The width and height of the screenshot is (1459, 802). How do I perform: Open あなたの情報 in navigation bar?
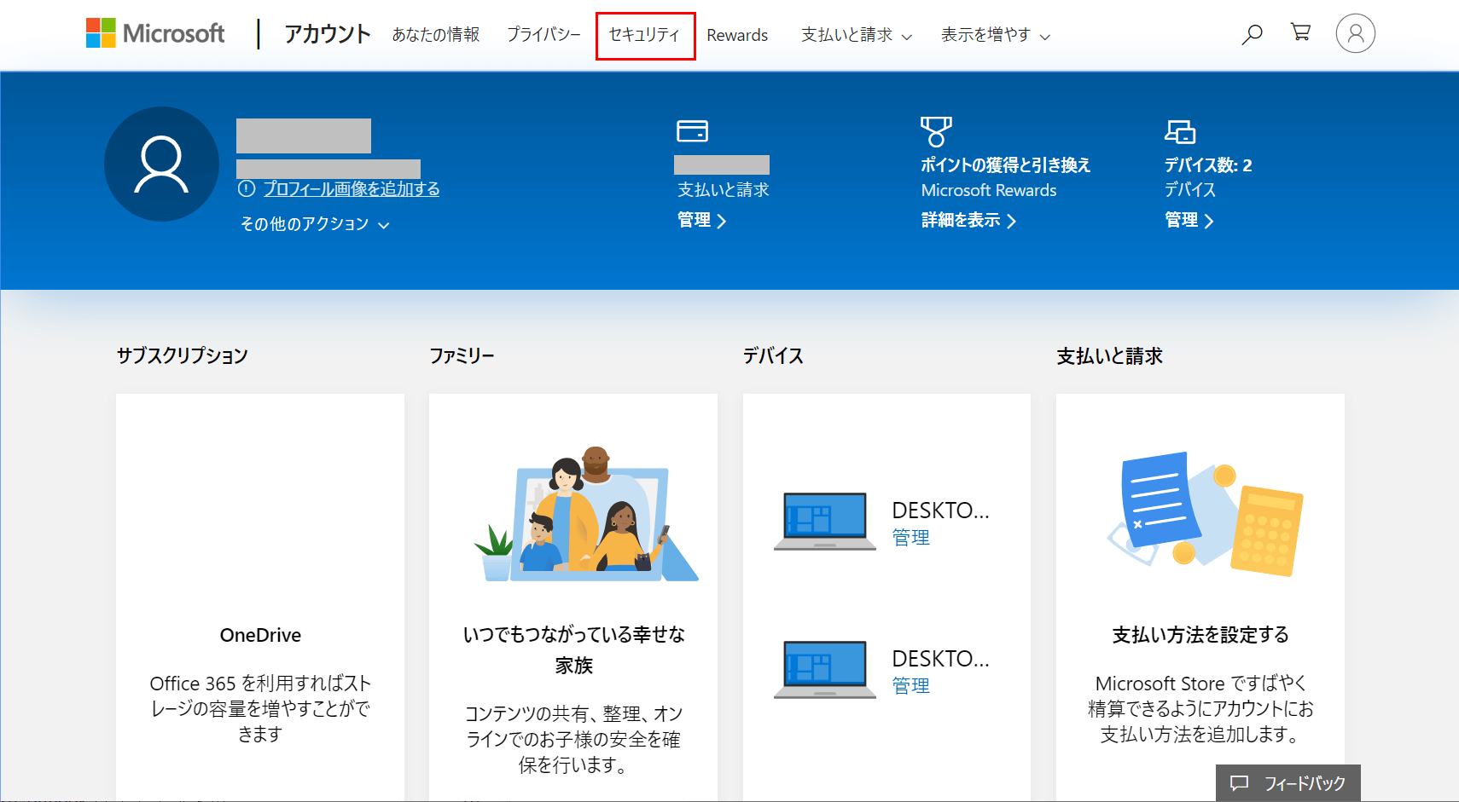click(435, 35)
